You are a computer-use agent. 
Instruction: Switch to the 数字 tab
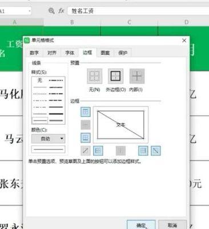[x=34, y=53]
